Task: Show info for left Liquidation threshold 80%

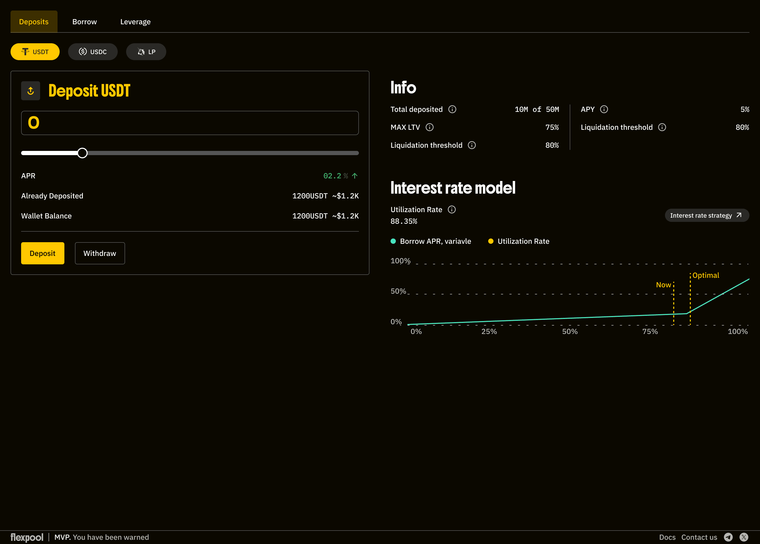Action: tap(472, 145)
